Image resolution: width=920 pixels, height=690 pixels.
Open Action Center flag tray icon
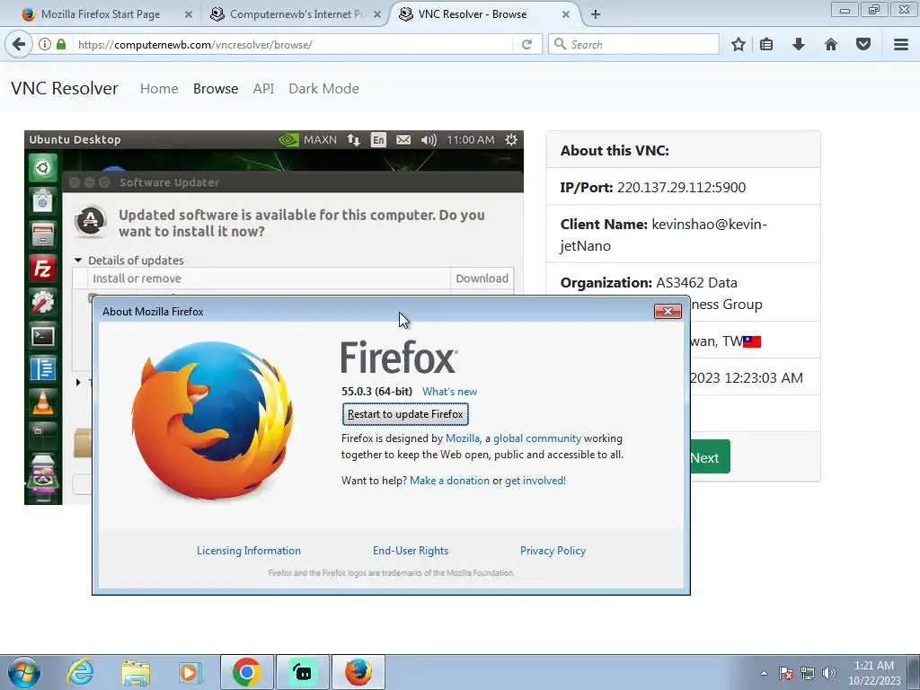(x=786, y=673)
